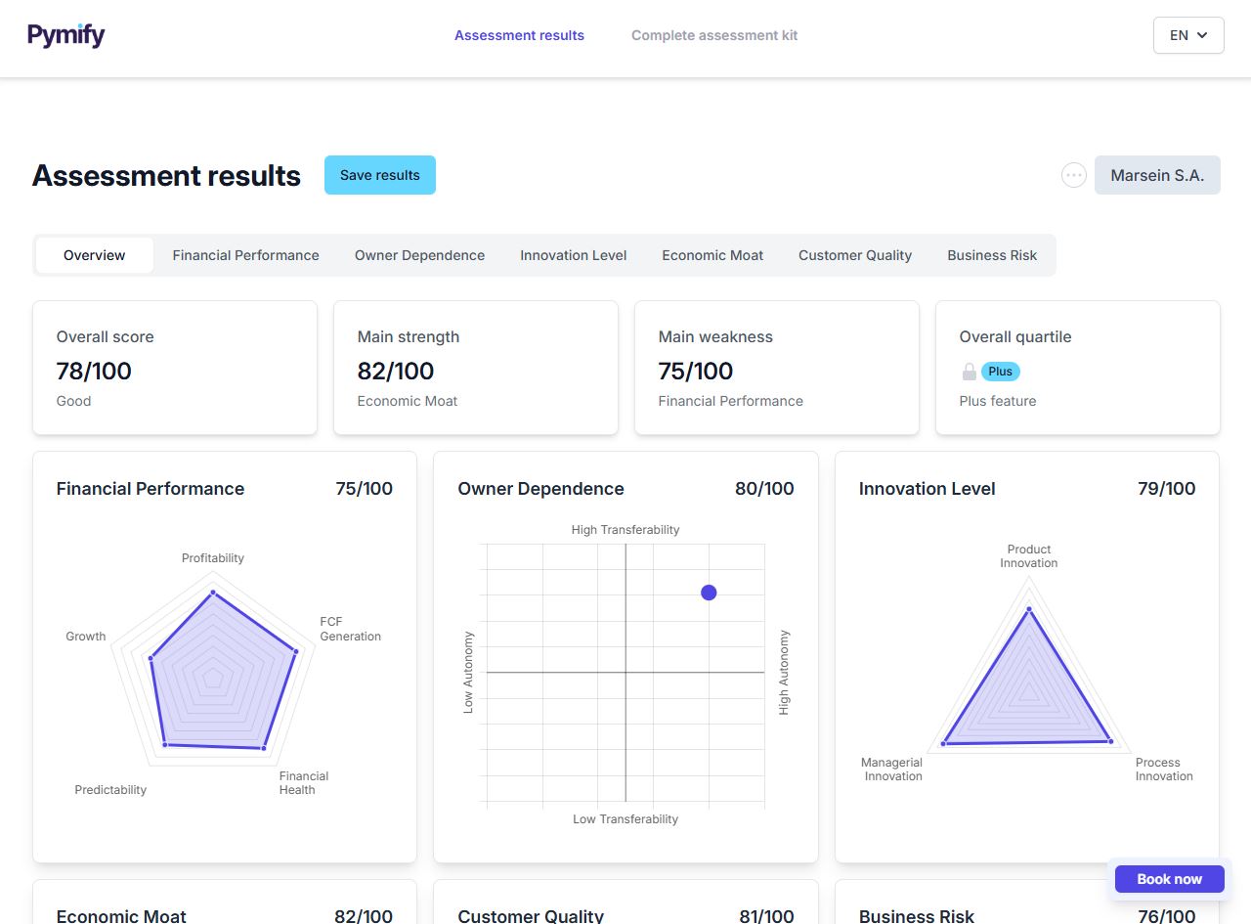Click the Overall score card
Viewport: 1251px width, 924px height.
(175, 368)
